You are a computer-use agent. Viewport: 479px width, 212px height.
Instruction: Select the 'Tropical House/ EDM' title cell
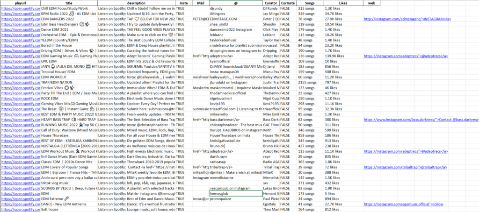(69, 72)
